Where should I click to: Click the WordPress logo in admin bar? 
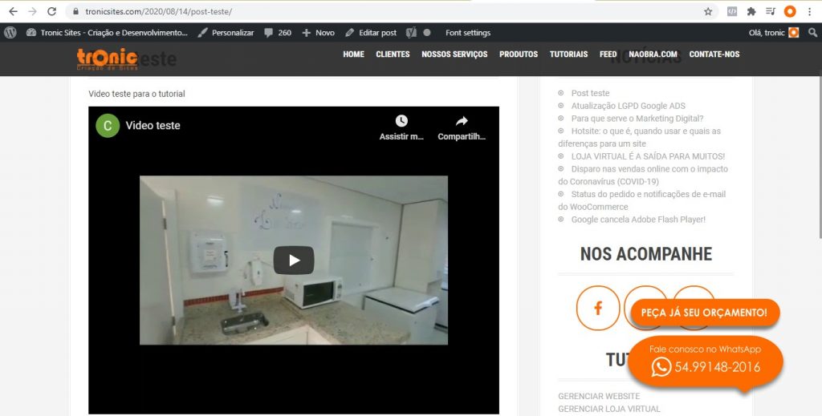click(10, 33)
